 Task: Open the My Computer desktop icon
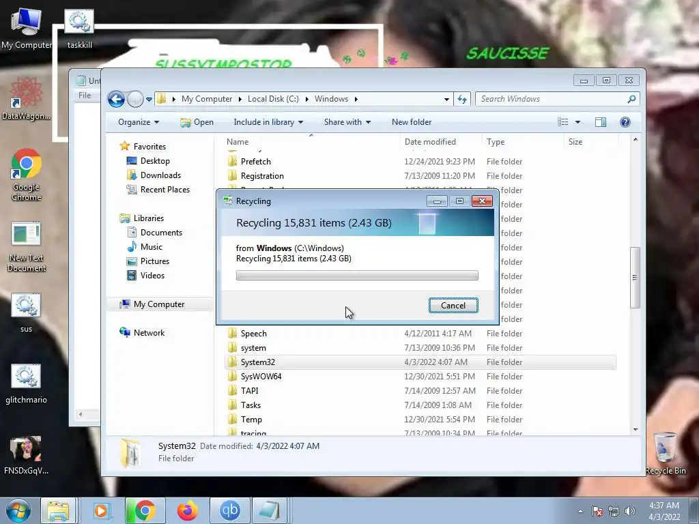click(x=27, y=28)
